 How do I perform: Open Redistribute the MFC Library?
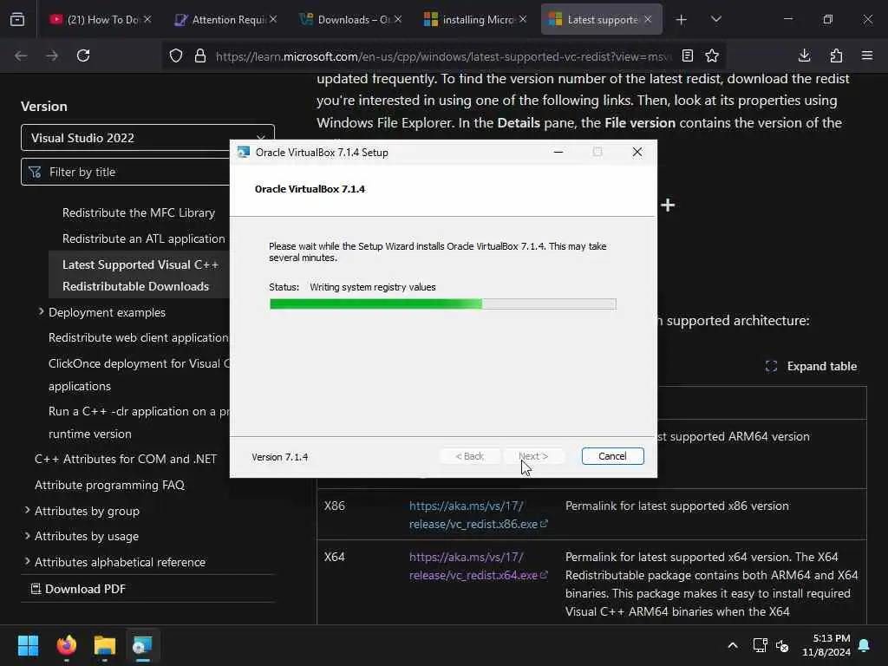pyautogui.click(x=139, y=213)
